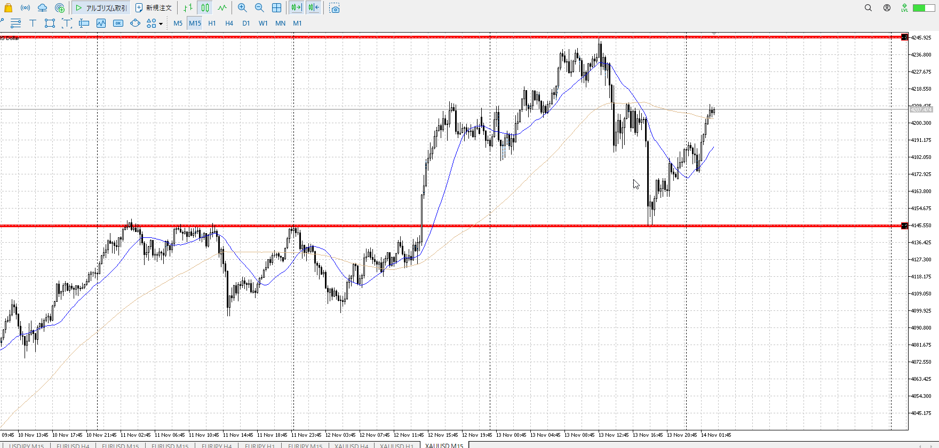Switch chart to bar chart mode
Viewport: 939px width, 448px height.
[188, 8]
